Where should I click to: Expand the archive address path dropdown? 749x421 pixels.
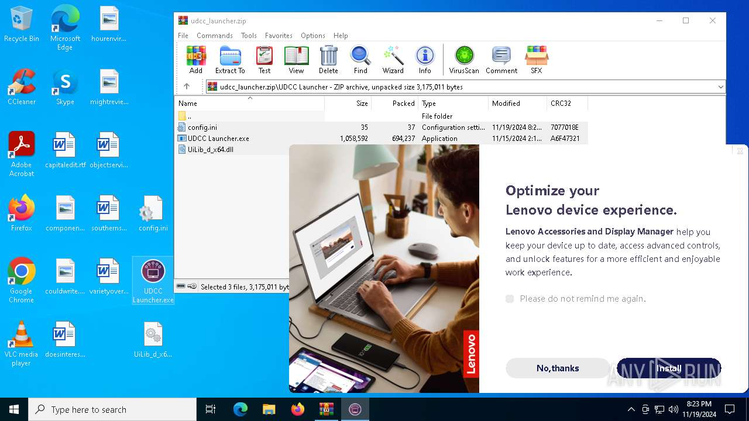coord(720,87)
